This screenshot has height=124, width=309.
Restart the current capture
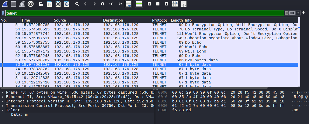point(22,4)
